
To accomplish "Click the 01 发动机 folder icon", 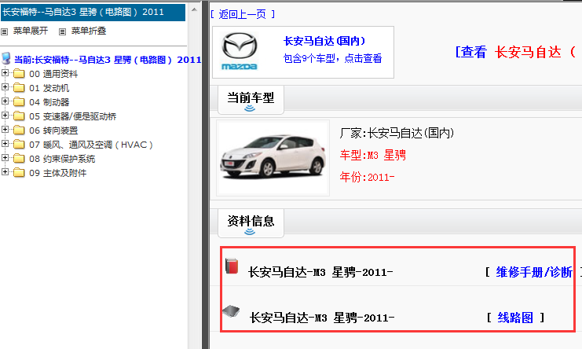I will [19, 87].
